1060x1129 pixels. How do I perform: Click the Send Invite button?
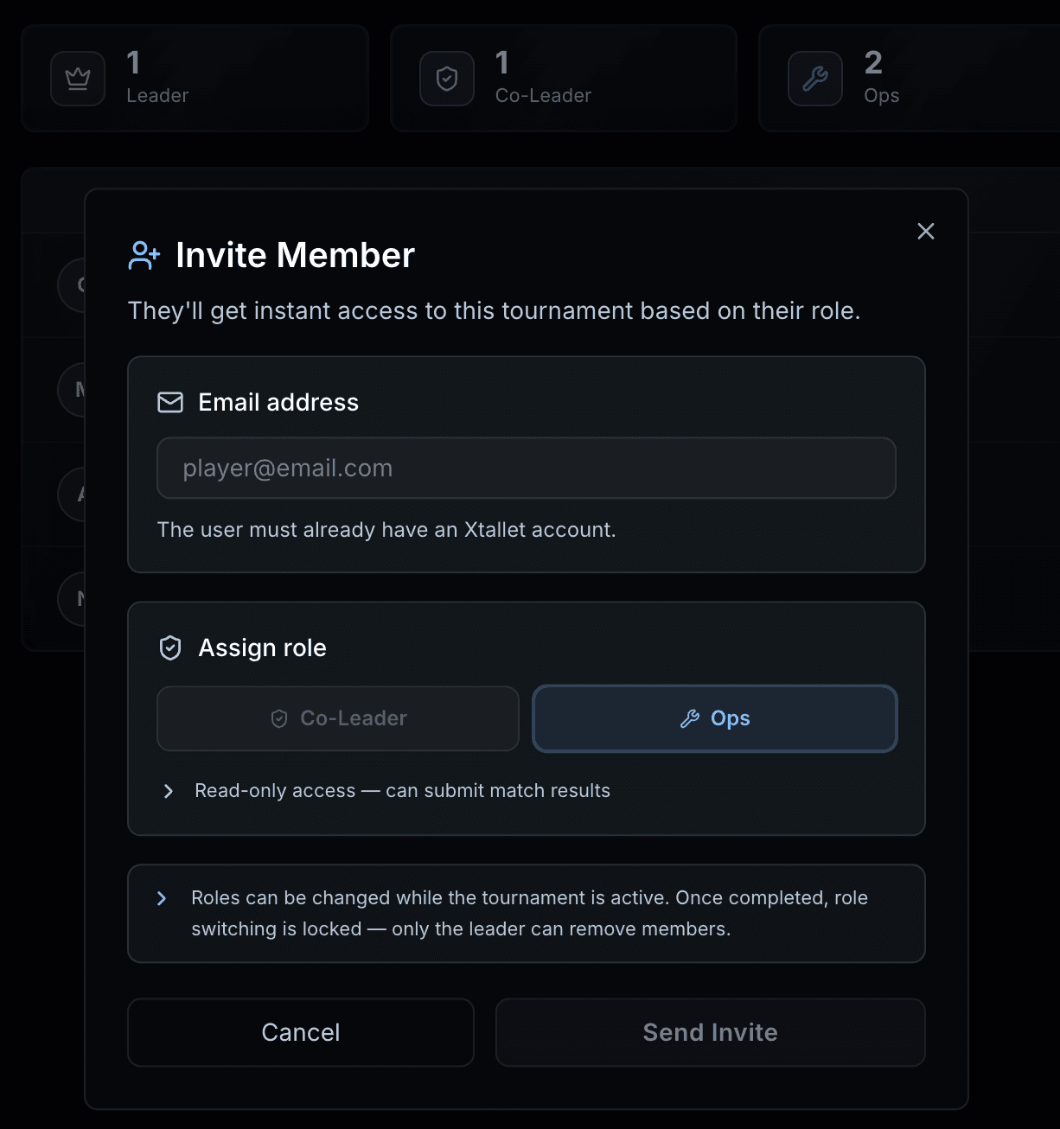(710, 1032)
